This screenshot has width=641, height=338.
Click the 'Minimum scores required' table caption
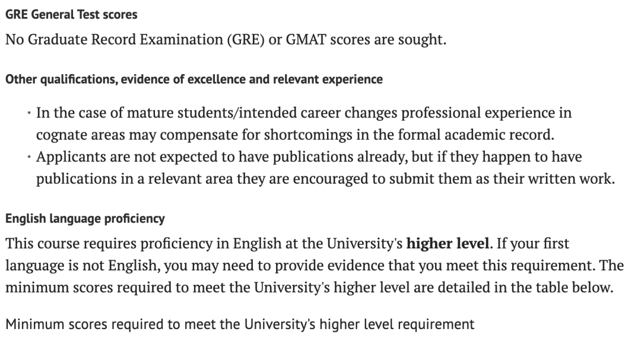[x=240, y=324]
